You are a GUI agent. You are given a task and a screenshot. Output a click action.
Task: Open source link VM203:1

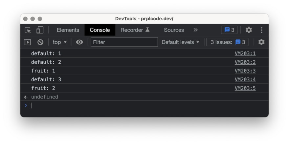click(x=245, y=53)
